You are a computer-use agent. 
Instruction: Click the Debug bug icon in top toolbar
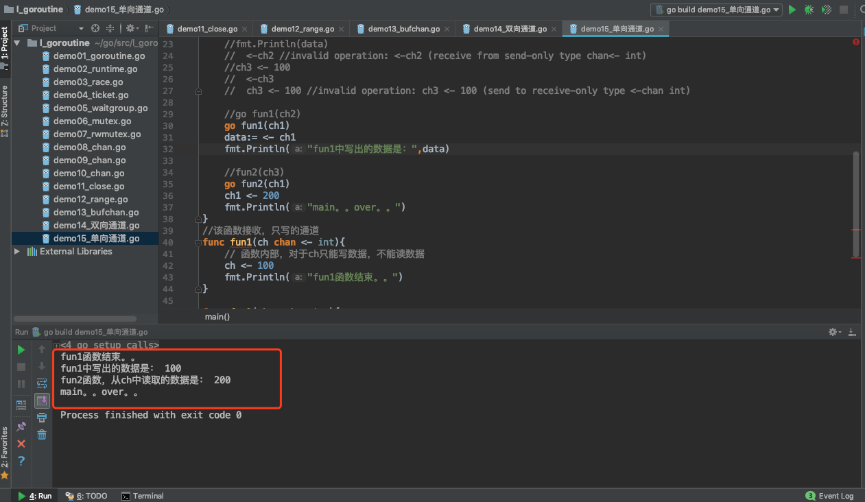809,10
